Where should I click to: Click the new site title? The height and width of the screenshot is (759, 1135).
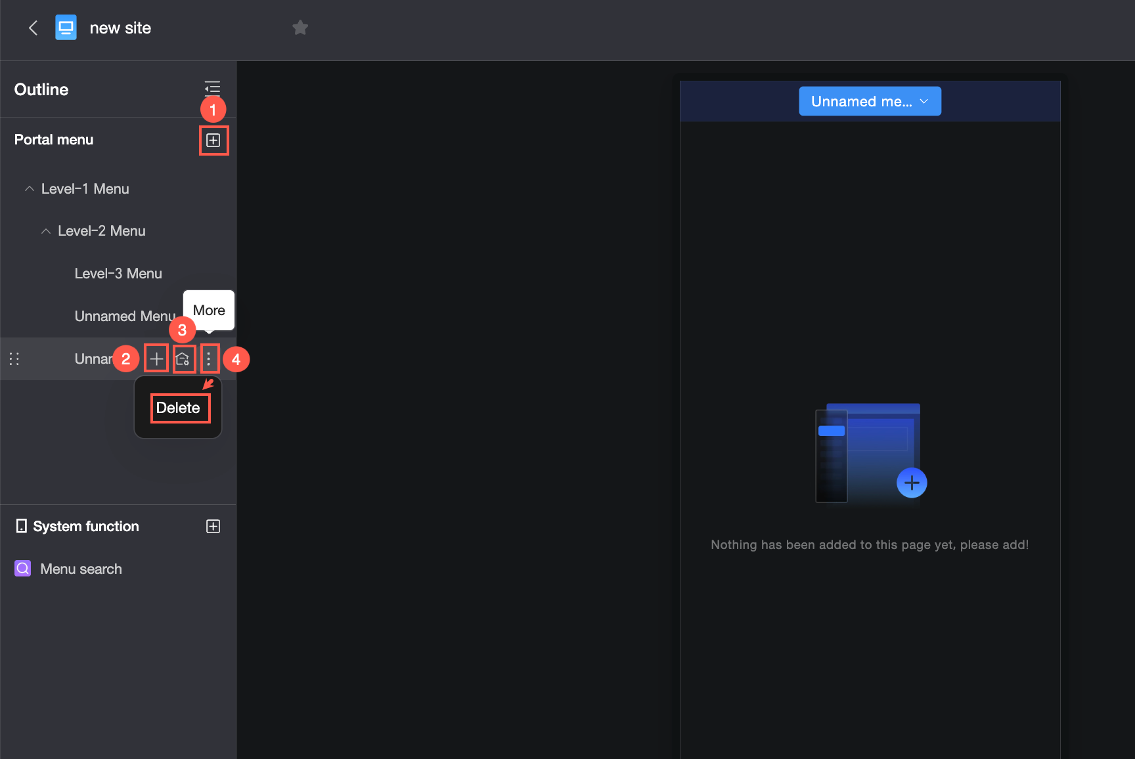click(120, 28)
